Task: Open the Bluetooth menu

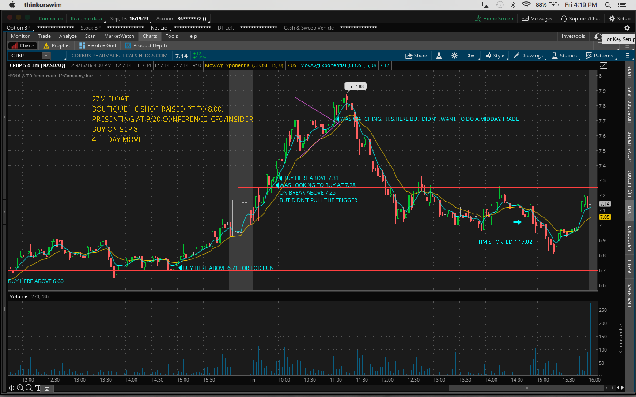Action: tap(513, 5)
